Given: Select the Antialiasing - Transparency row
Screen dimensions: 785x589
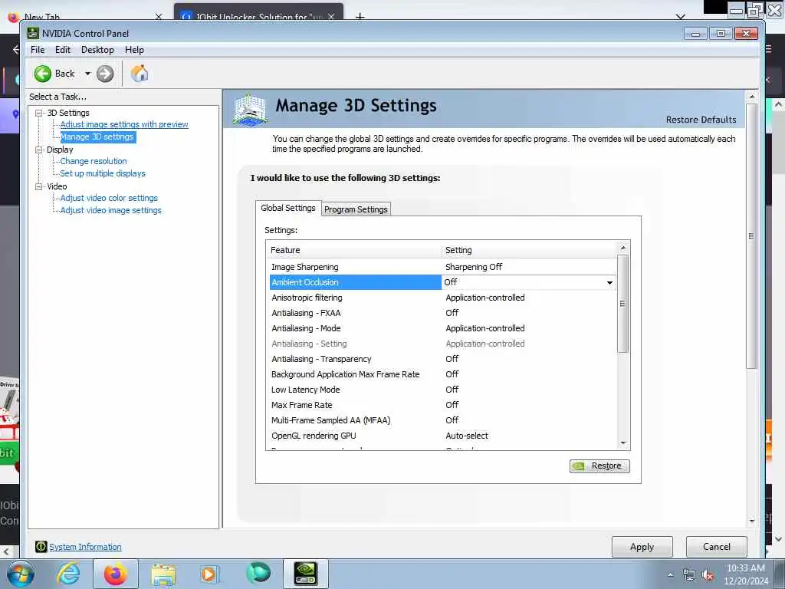Looking at the screenshot, I should (x=442, y=359).
